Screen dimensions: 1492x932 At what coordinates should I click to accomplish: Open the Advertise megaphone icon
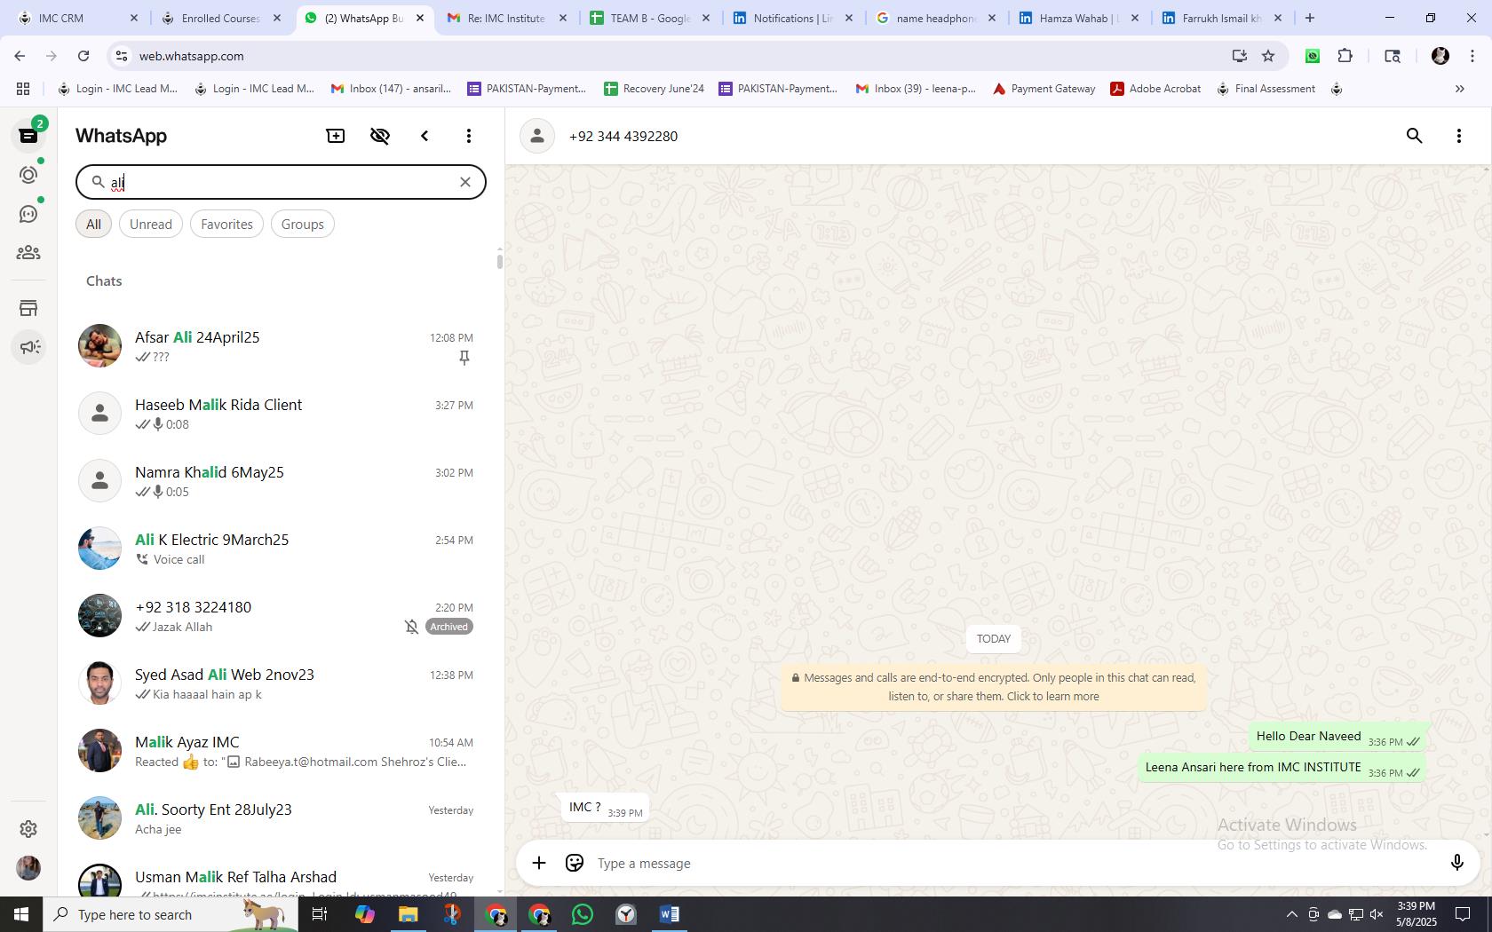click(28, 347)
